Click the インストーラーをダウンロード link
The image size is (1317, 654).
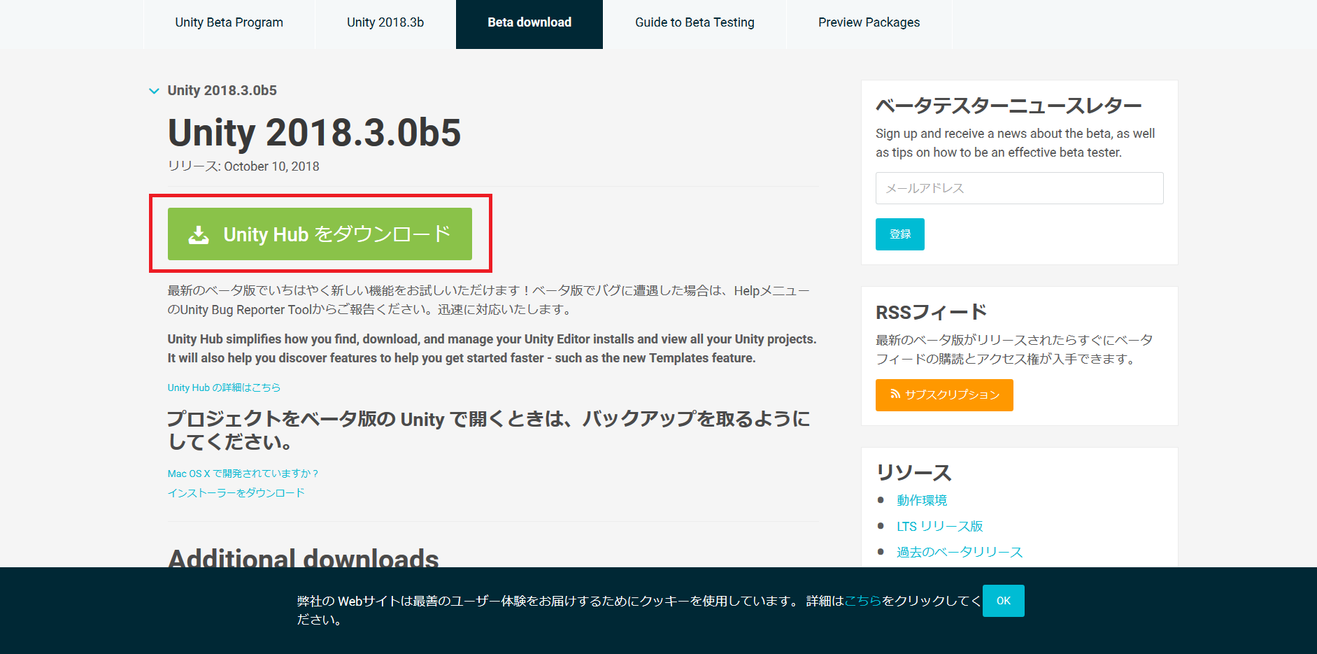coord(236,493)
